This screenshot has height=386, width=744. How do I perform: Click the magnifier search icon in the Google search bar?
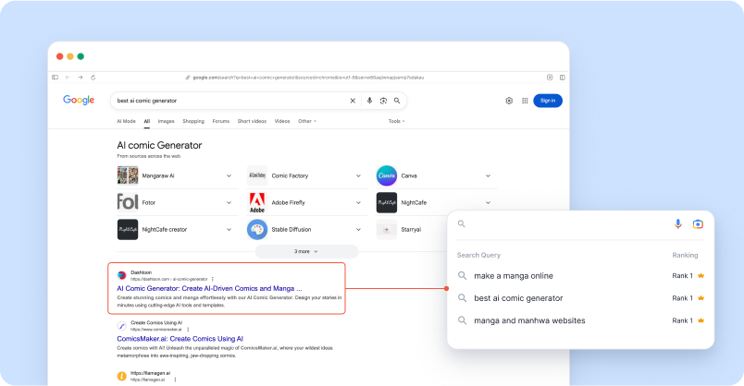pyautogui.click(x=397, y=101)
